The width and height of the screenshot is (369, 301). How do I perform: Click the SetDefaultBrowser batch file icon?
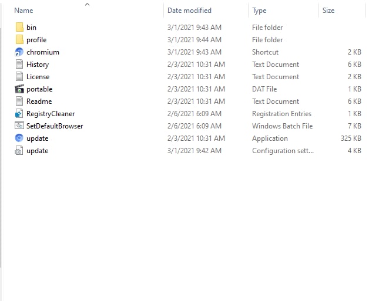point(19,126)
